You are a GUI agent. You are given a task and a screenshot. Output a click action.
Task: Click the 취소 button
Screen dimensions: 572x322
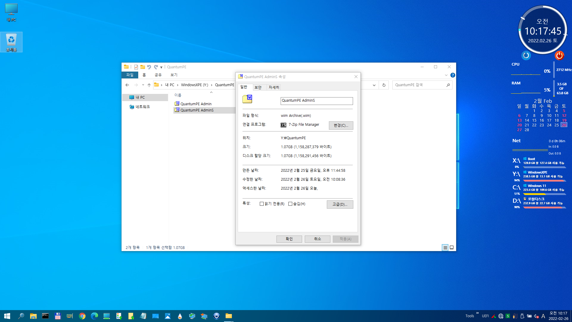click(317, 239)
